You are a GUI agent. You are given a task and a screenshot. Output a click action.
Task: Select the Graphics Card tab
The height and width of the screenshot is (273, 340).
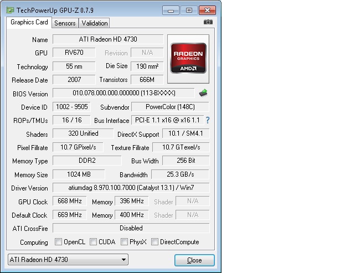tap(29, 22)
